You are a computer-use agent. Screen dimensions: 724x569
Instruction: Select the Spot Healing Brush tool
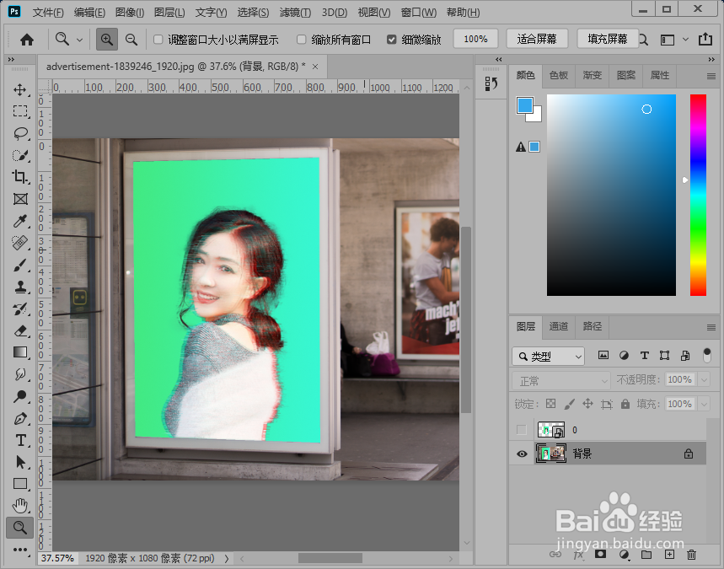20,243
